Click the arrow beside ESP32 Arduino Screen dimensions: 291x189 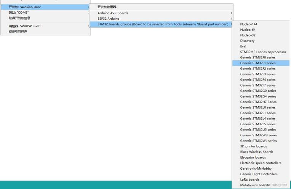(x=231, y=19)
